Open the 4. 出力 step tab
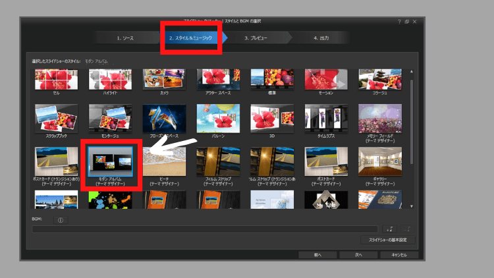494x278 pixels. (x=323, y=38)
